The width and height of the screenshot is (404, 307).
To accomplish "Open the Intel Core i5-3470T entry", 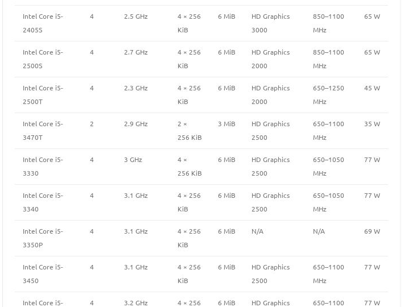I will click(x=43, y=131).
